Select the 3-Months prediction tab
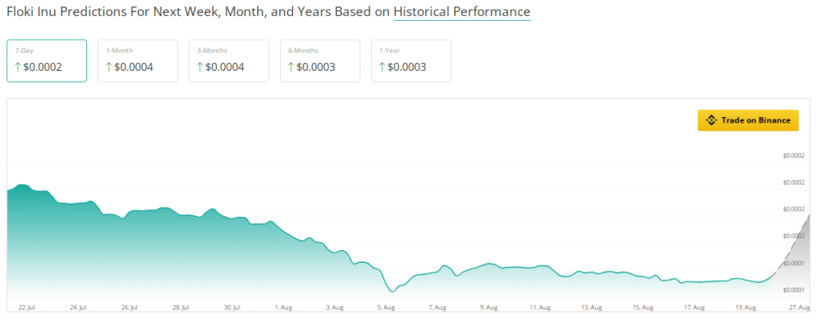This screenshot has width=817, height=321. click(x=229, y=61)
